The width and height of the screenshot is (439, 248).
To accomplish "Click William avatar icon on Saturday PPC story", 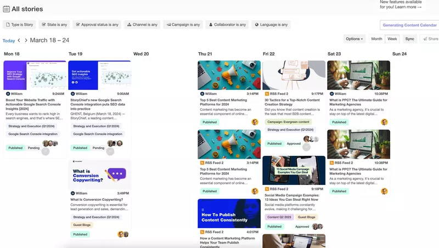I will (331, 94).
